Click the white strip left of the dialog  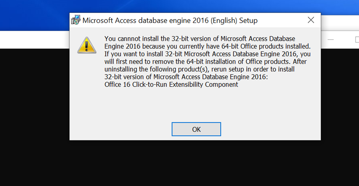34,40
